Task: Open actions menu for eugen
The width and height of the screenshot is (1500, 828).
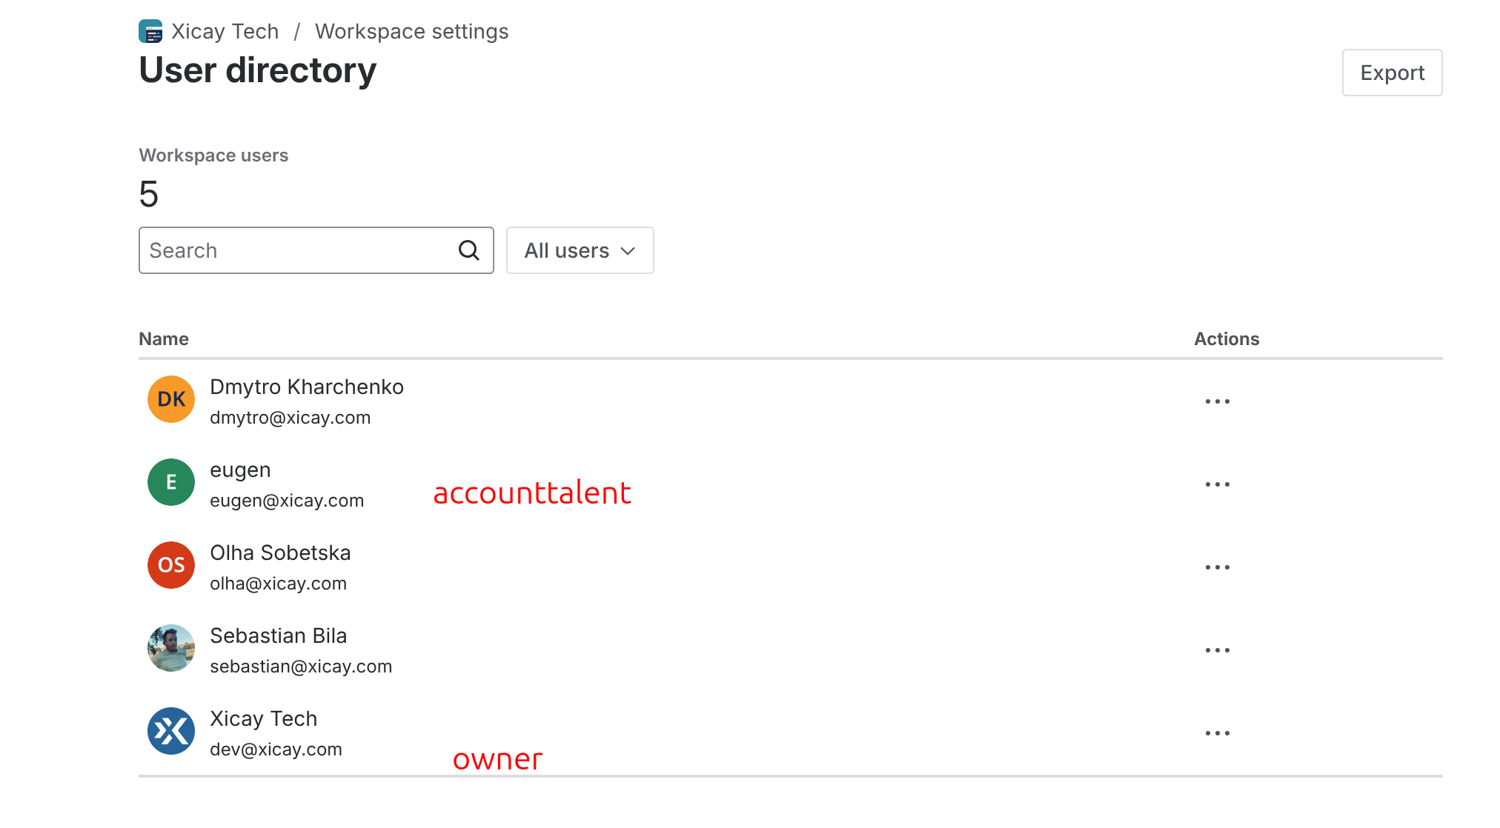Action: pos(1217,484)
